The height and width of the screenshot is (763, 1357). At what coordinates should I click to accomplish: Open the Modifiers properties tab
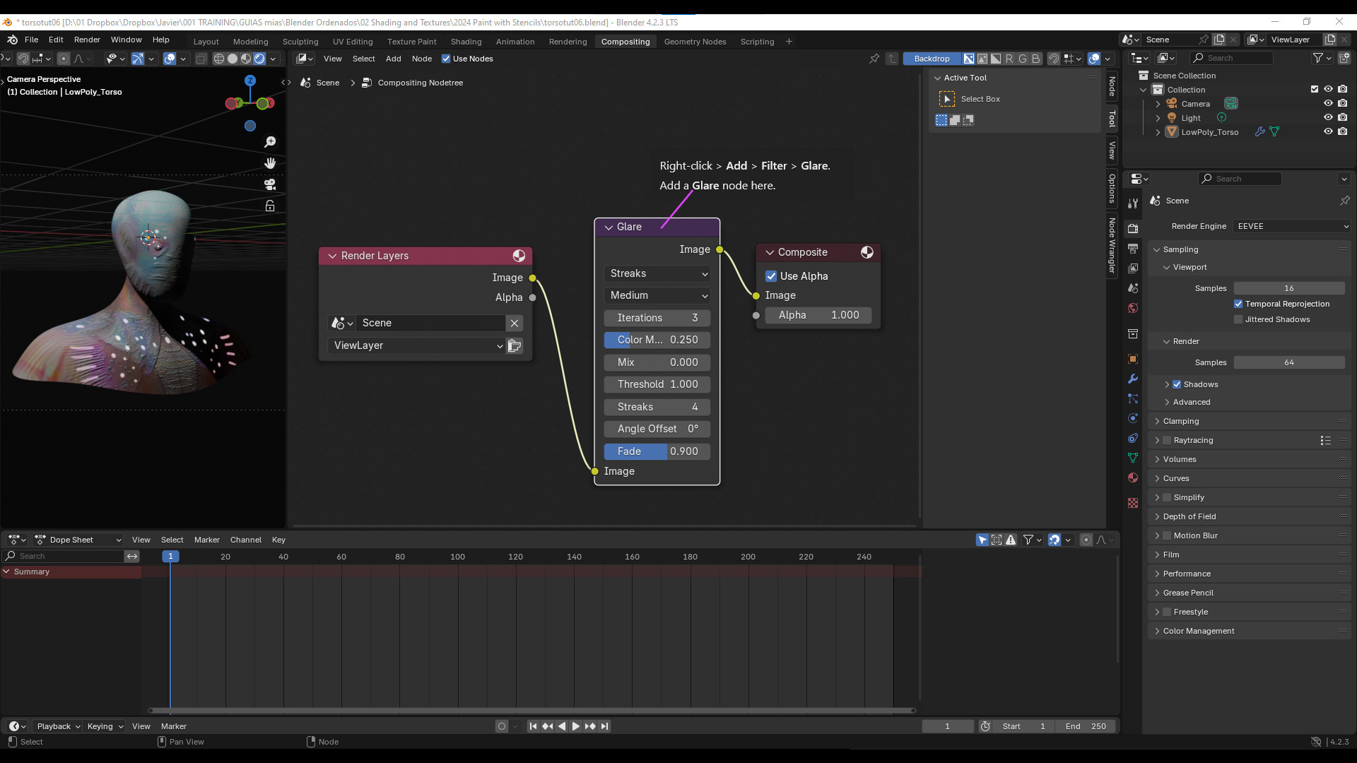pos(1133,379)
